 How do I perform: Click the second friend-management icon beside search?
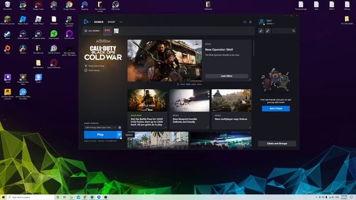(268, 31)
